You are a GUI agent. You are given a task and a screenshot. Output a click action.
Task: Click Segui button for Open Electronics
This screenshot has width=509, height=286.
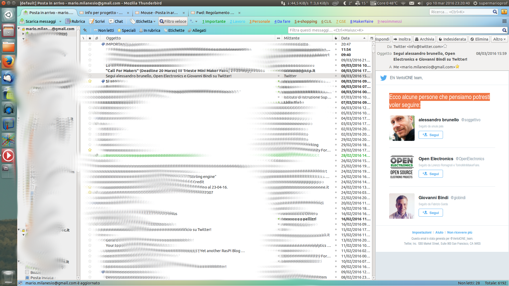point(431,174)
